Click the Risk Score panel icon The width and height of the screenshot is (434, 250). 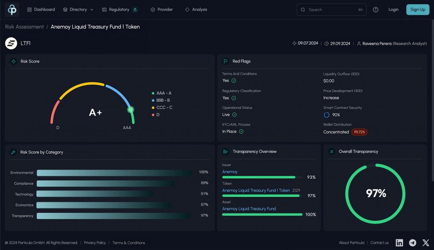pyautogui.click(x=13, y=61)
